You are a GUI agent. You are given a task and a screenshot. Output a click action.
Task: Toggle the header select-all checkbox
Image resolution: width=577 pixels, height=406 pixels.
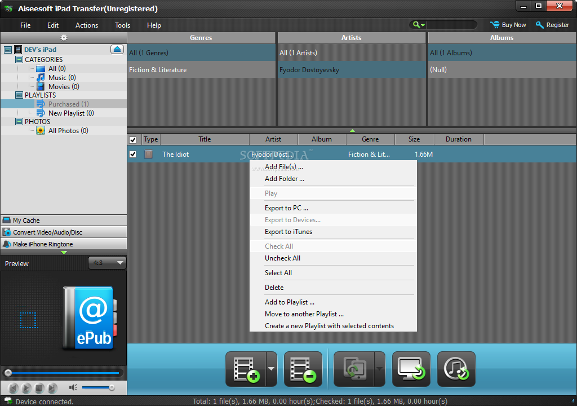point(133,140)
